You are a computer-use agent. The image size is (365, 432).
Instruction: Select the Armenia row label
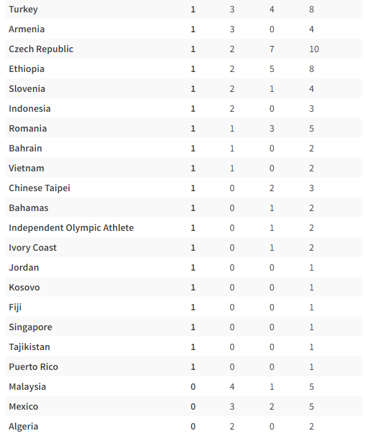pos(27,29)
